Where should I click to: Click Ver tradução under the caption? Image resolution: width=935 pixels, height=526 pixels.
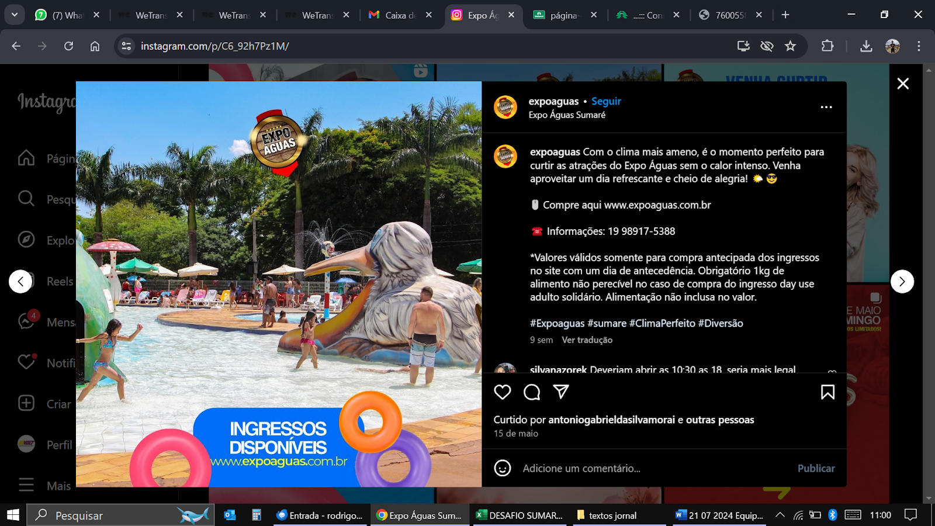587,340
